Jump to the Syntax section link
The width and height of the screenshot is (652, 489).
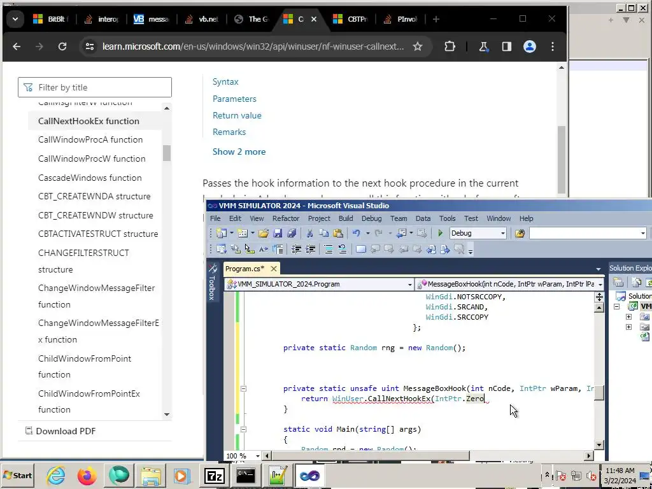click(x=225, y=82)
